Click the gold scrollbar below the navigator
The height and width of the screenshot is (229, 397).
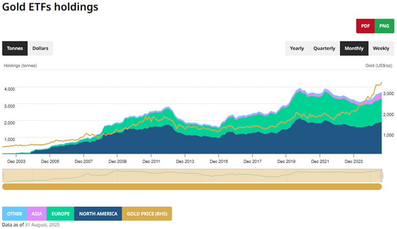tap(192, 187)
